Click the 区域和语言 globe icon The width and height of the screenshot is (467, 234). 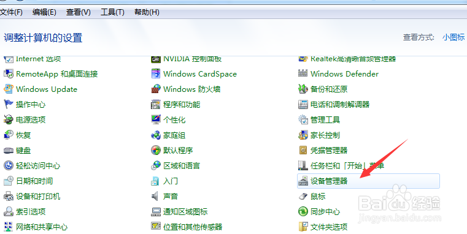(156, 165)
